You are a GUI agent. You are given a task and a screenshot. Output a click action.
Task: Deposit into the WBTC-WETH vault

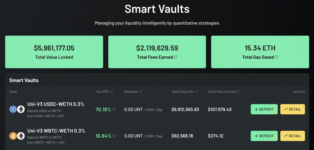264,136
